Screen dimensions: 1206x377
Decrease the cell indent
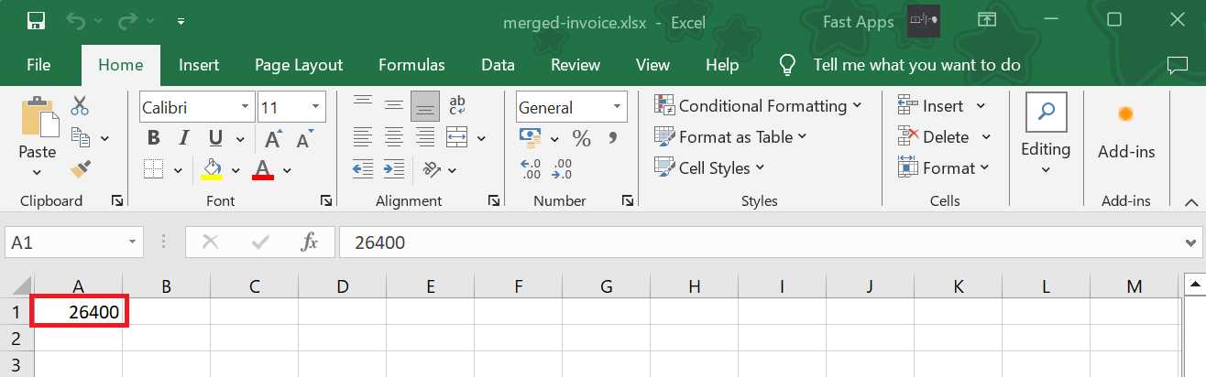(363, 169)
